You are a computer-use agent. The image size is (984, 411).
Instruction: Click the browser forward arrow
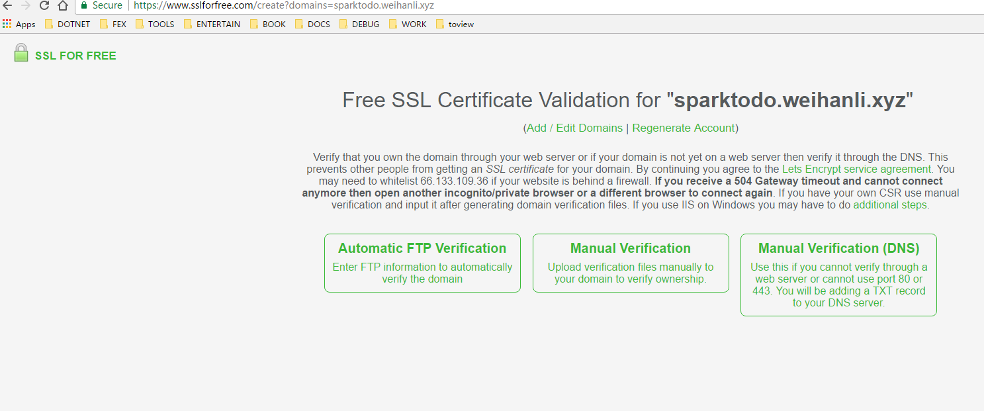[26, 5]
